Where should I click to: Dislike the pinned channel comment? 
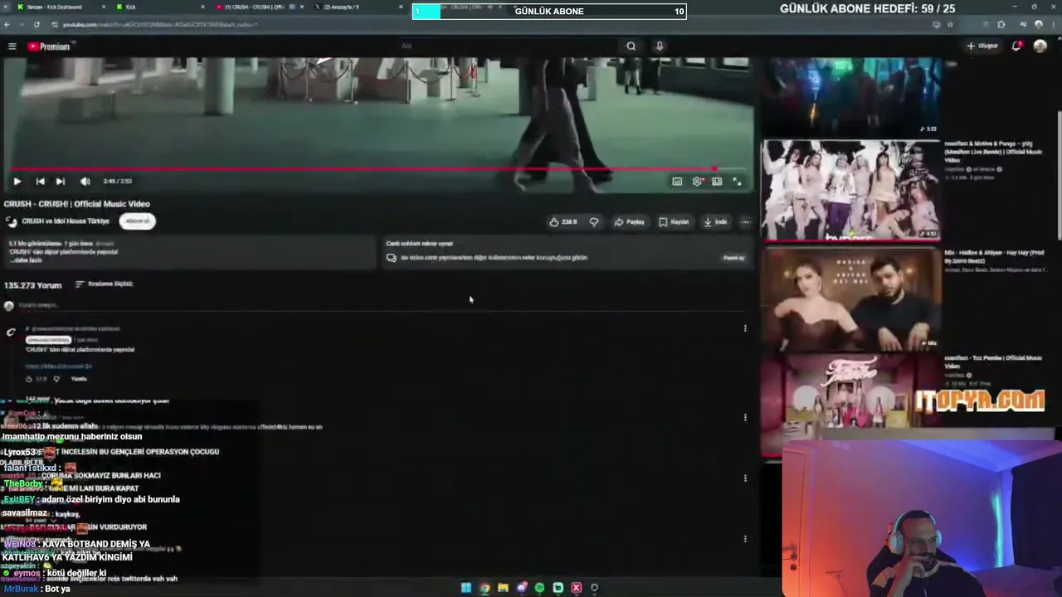(56, 379)
